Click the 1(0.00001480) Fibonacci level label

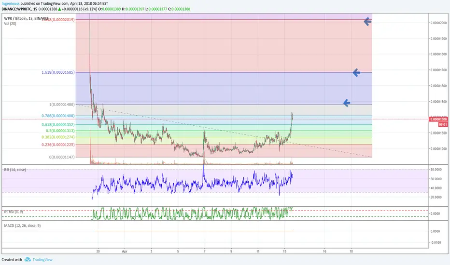pyautogui.click(x=62, y=105)
